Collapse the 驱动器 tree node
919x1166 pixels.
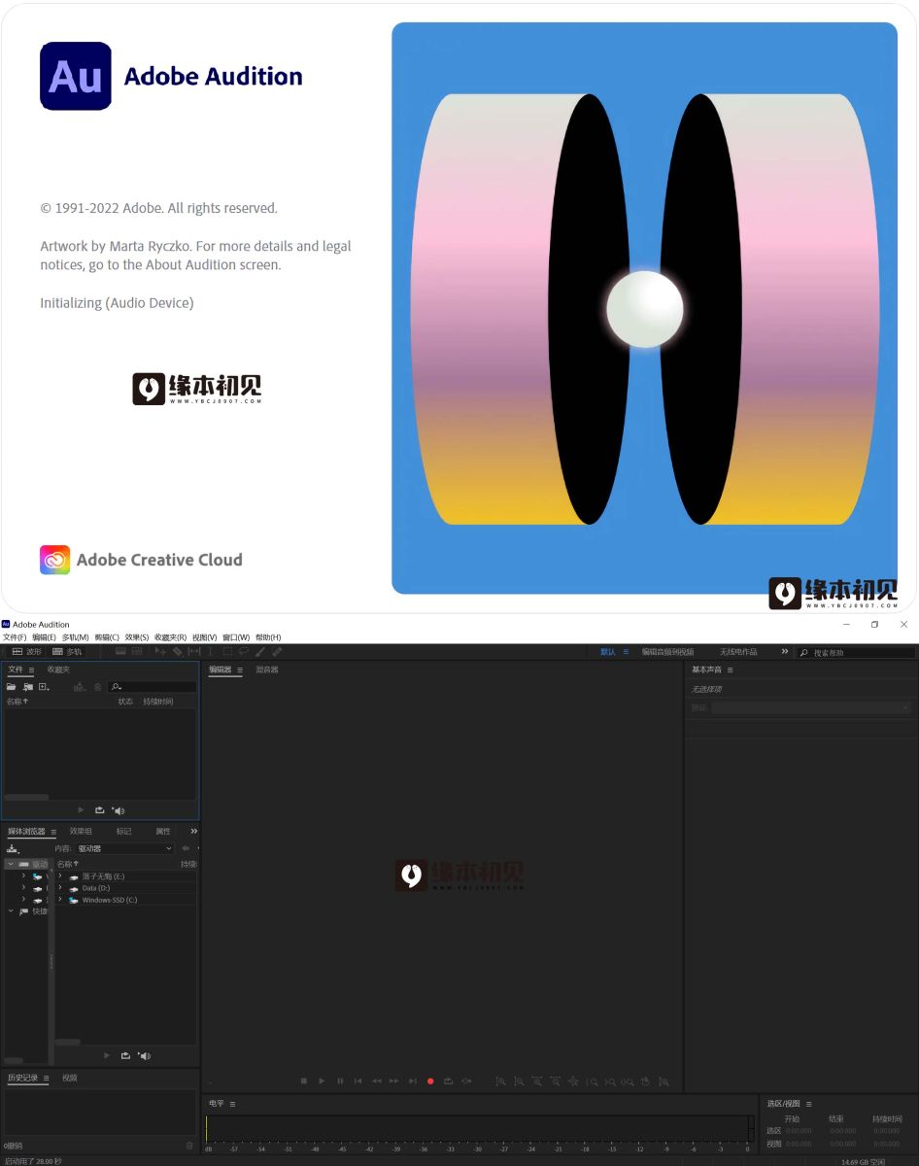(x=11, y=864)
